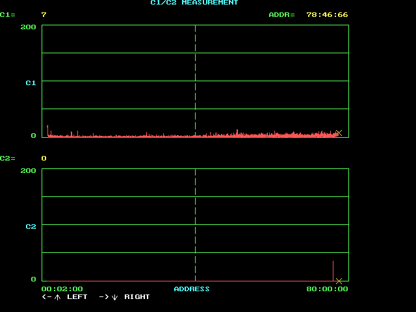Viewport: 416px width, 312px height.
Task: Click the ADDRESS axis label
Action: point(192,289)
